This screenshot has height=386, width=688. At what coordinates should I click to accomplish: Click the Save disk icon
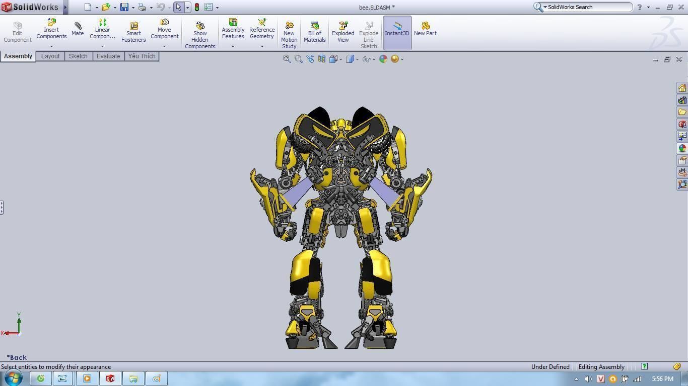pos(124,7)
